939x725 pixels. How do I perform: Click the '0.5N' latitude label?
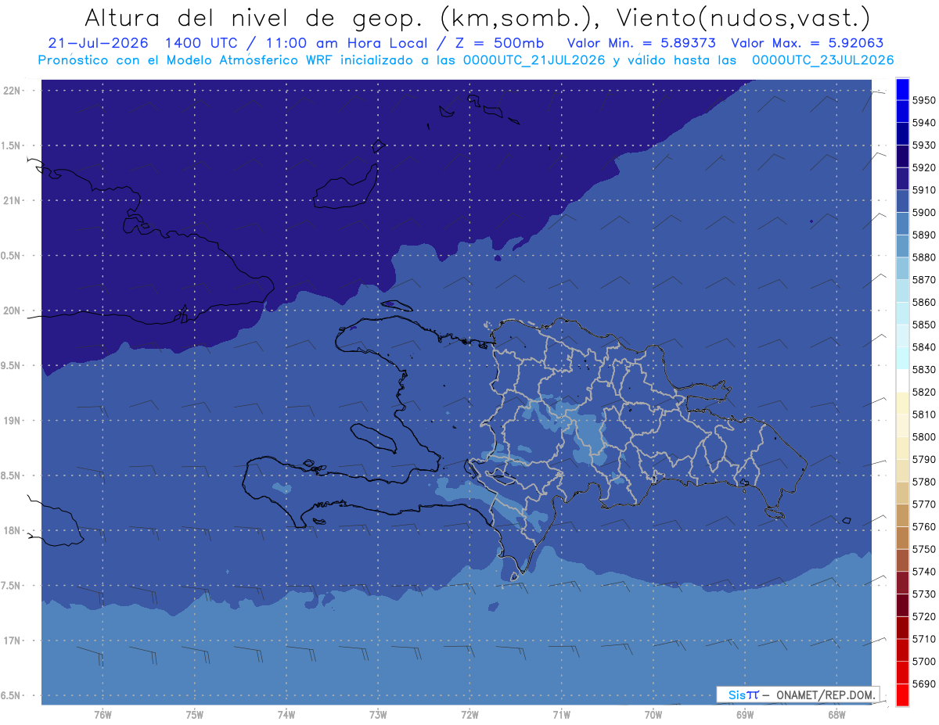12,256
